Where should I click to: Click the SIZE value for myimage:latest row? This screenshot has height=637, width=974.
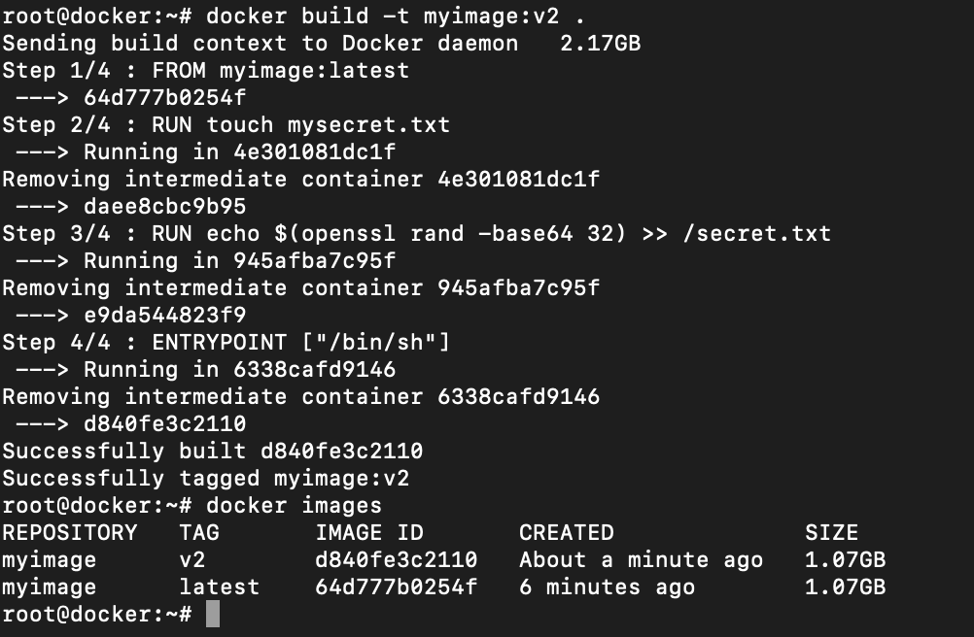[x=845, y=587]
